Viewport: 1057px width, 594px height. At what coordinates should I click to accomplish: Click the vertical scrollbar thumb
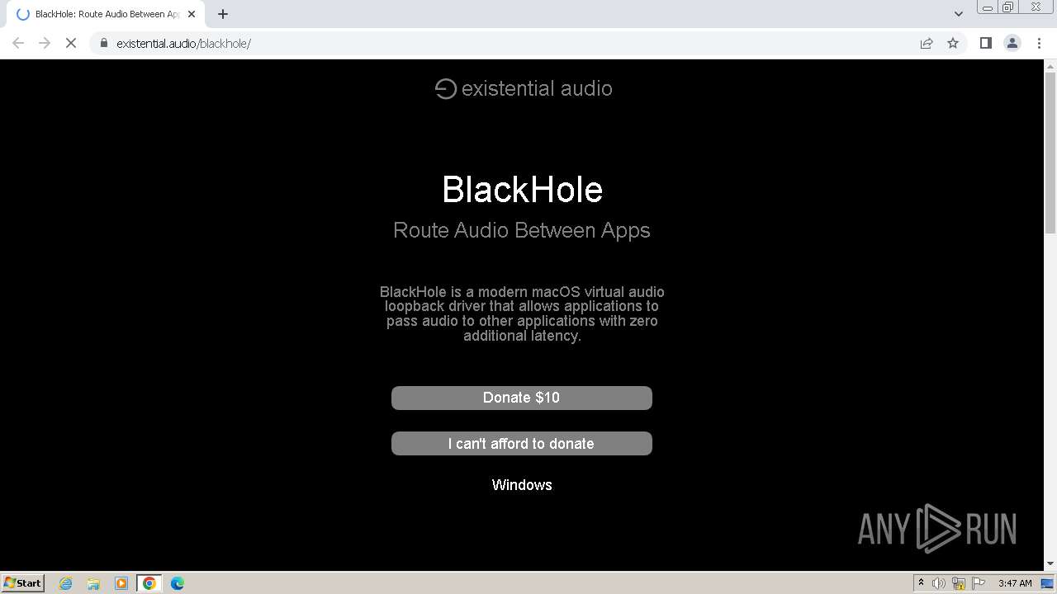1050,153
